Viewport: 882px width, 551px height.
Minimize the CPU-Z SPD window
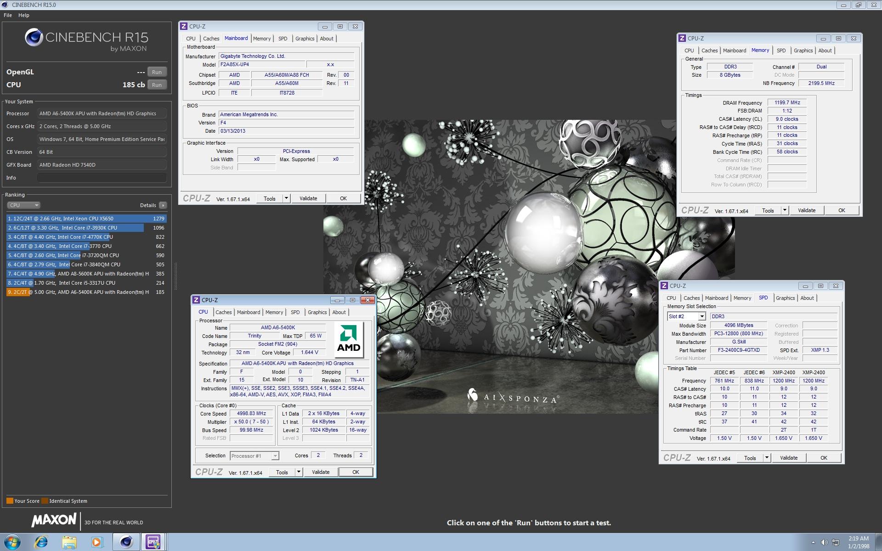[x=805, y=286]
